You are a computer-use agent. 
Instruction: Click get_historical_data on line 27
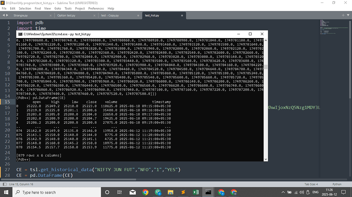[66, 170]
